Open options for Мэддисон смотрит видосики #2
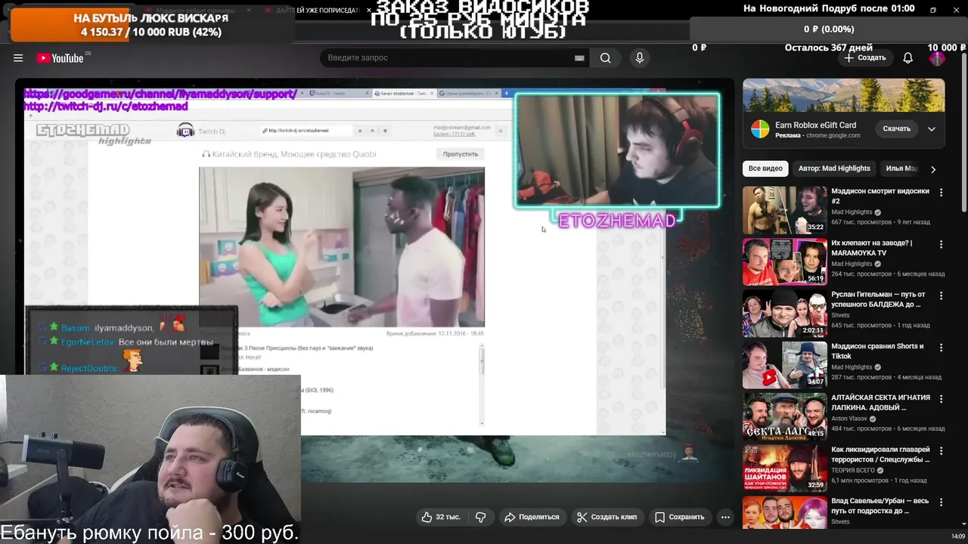The height and width of the screenshot is (544, 968). pos(942,193)
